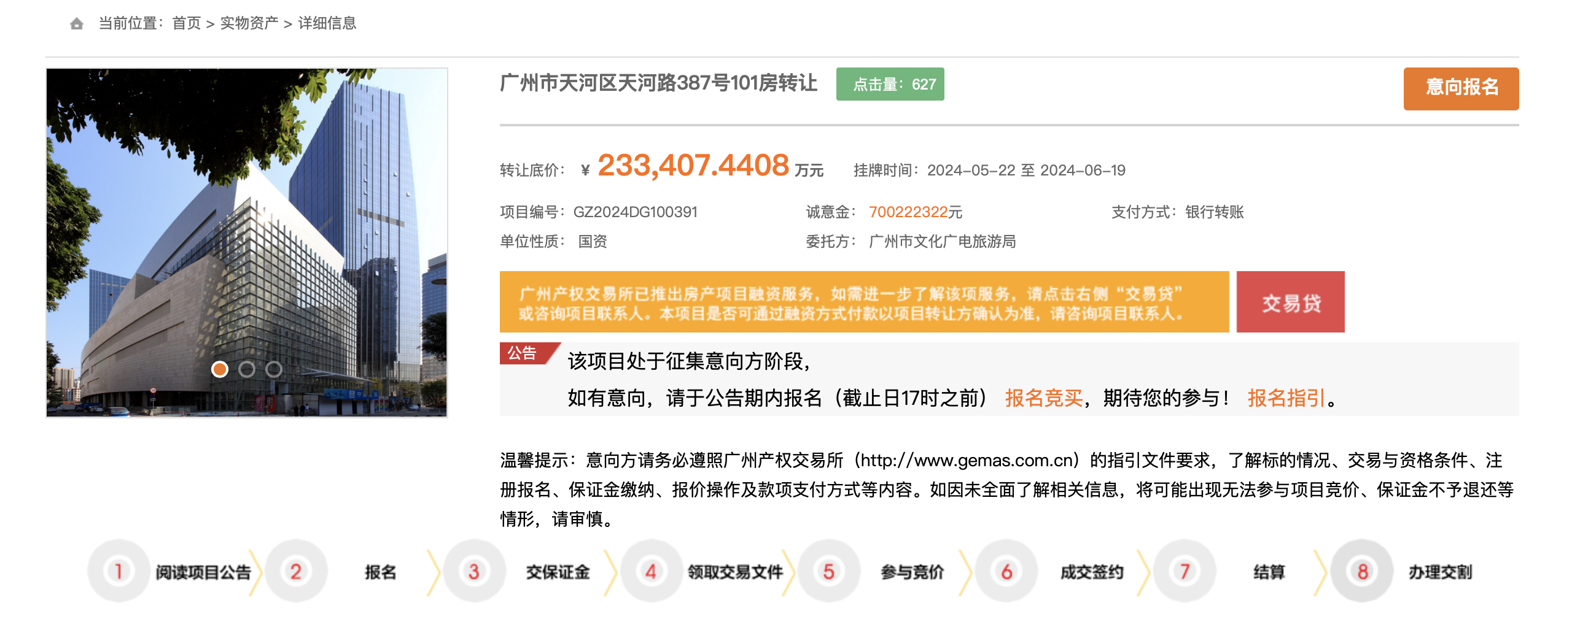The height and width of the screenshot is (638, 1572).
Task: Click the 报名竞买 link
Action: pos(1044,398)
